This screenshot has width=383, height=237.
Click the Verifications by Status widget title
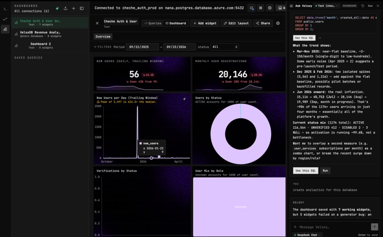[x=116, y=171]
